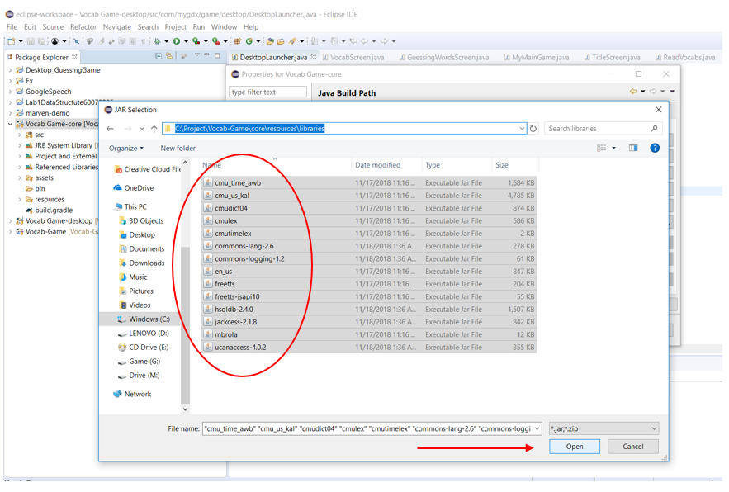
Task: Click the Open Task folder icon
Action: coord(281,41)
